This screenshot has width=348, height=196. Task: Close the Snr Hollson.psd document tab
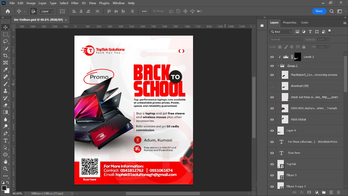click(x=66, y=20)
